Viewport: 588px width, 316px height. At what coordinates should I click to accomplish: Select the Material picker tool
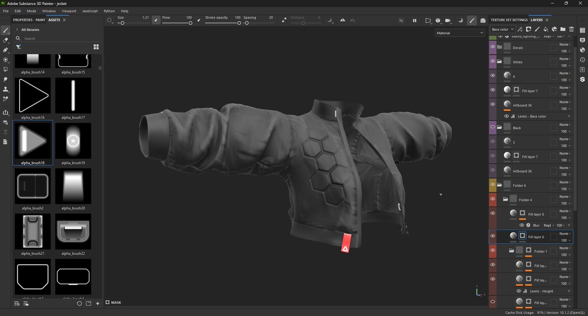[x=5, y=98]
